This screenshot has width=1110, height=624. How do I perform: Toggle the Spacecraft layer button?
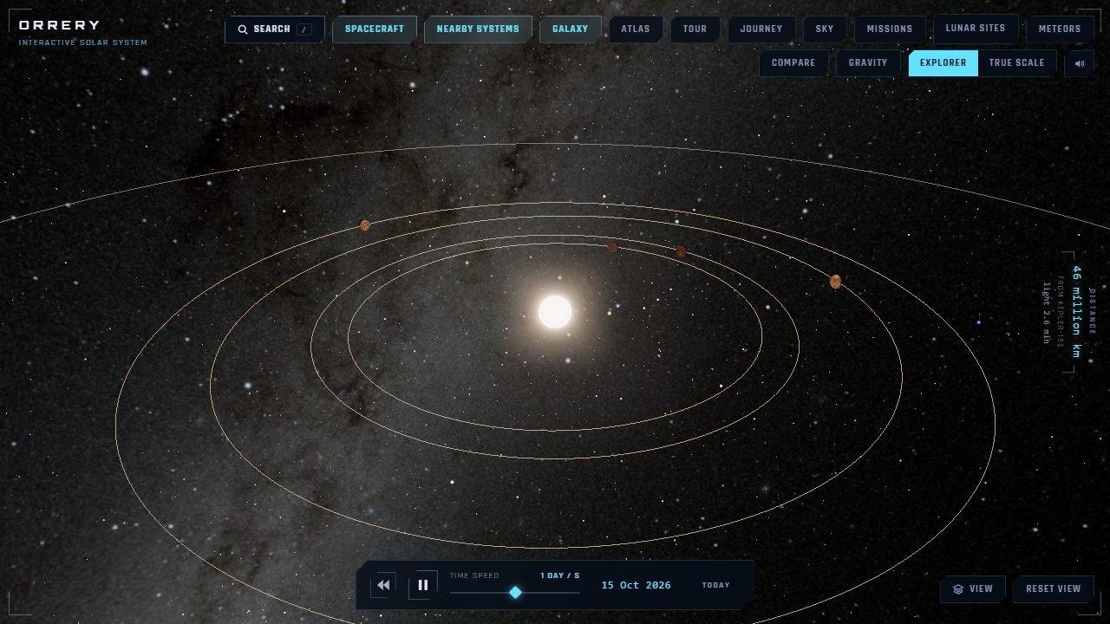[375, 29]
